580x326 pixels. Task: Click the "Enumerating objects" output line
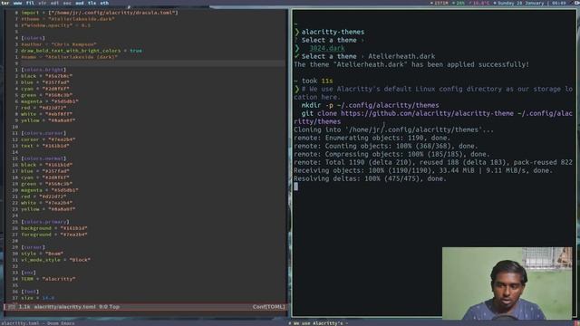point(372,138)
